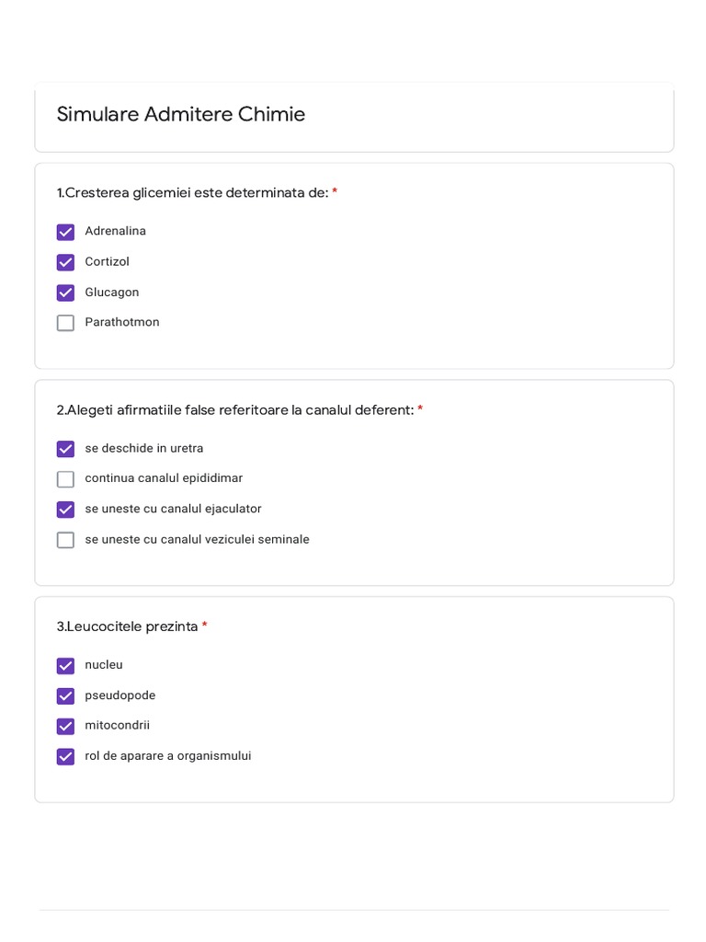
Task: Click the 'continua canalul epididimar' label text
Action: [x=164, y=478]
